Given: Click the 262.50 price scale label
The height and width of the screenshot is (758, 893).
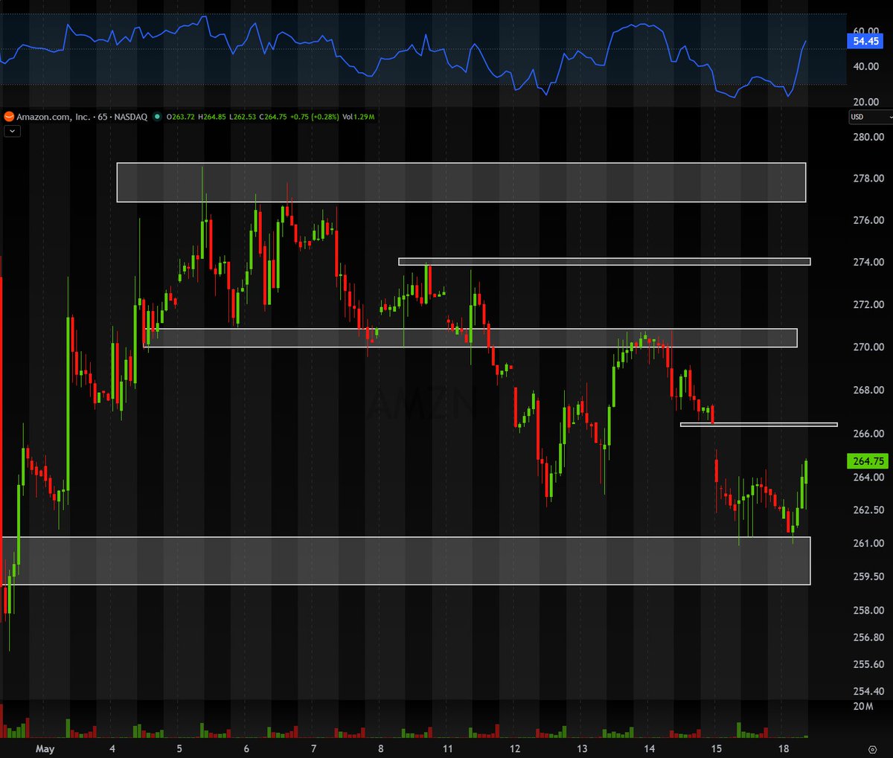Looking at the screenshot, I should 868,510.
